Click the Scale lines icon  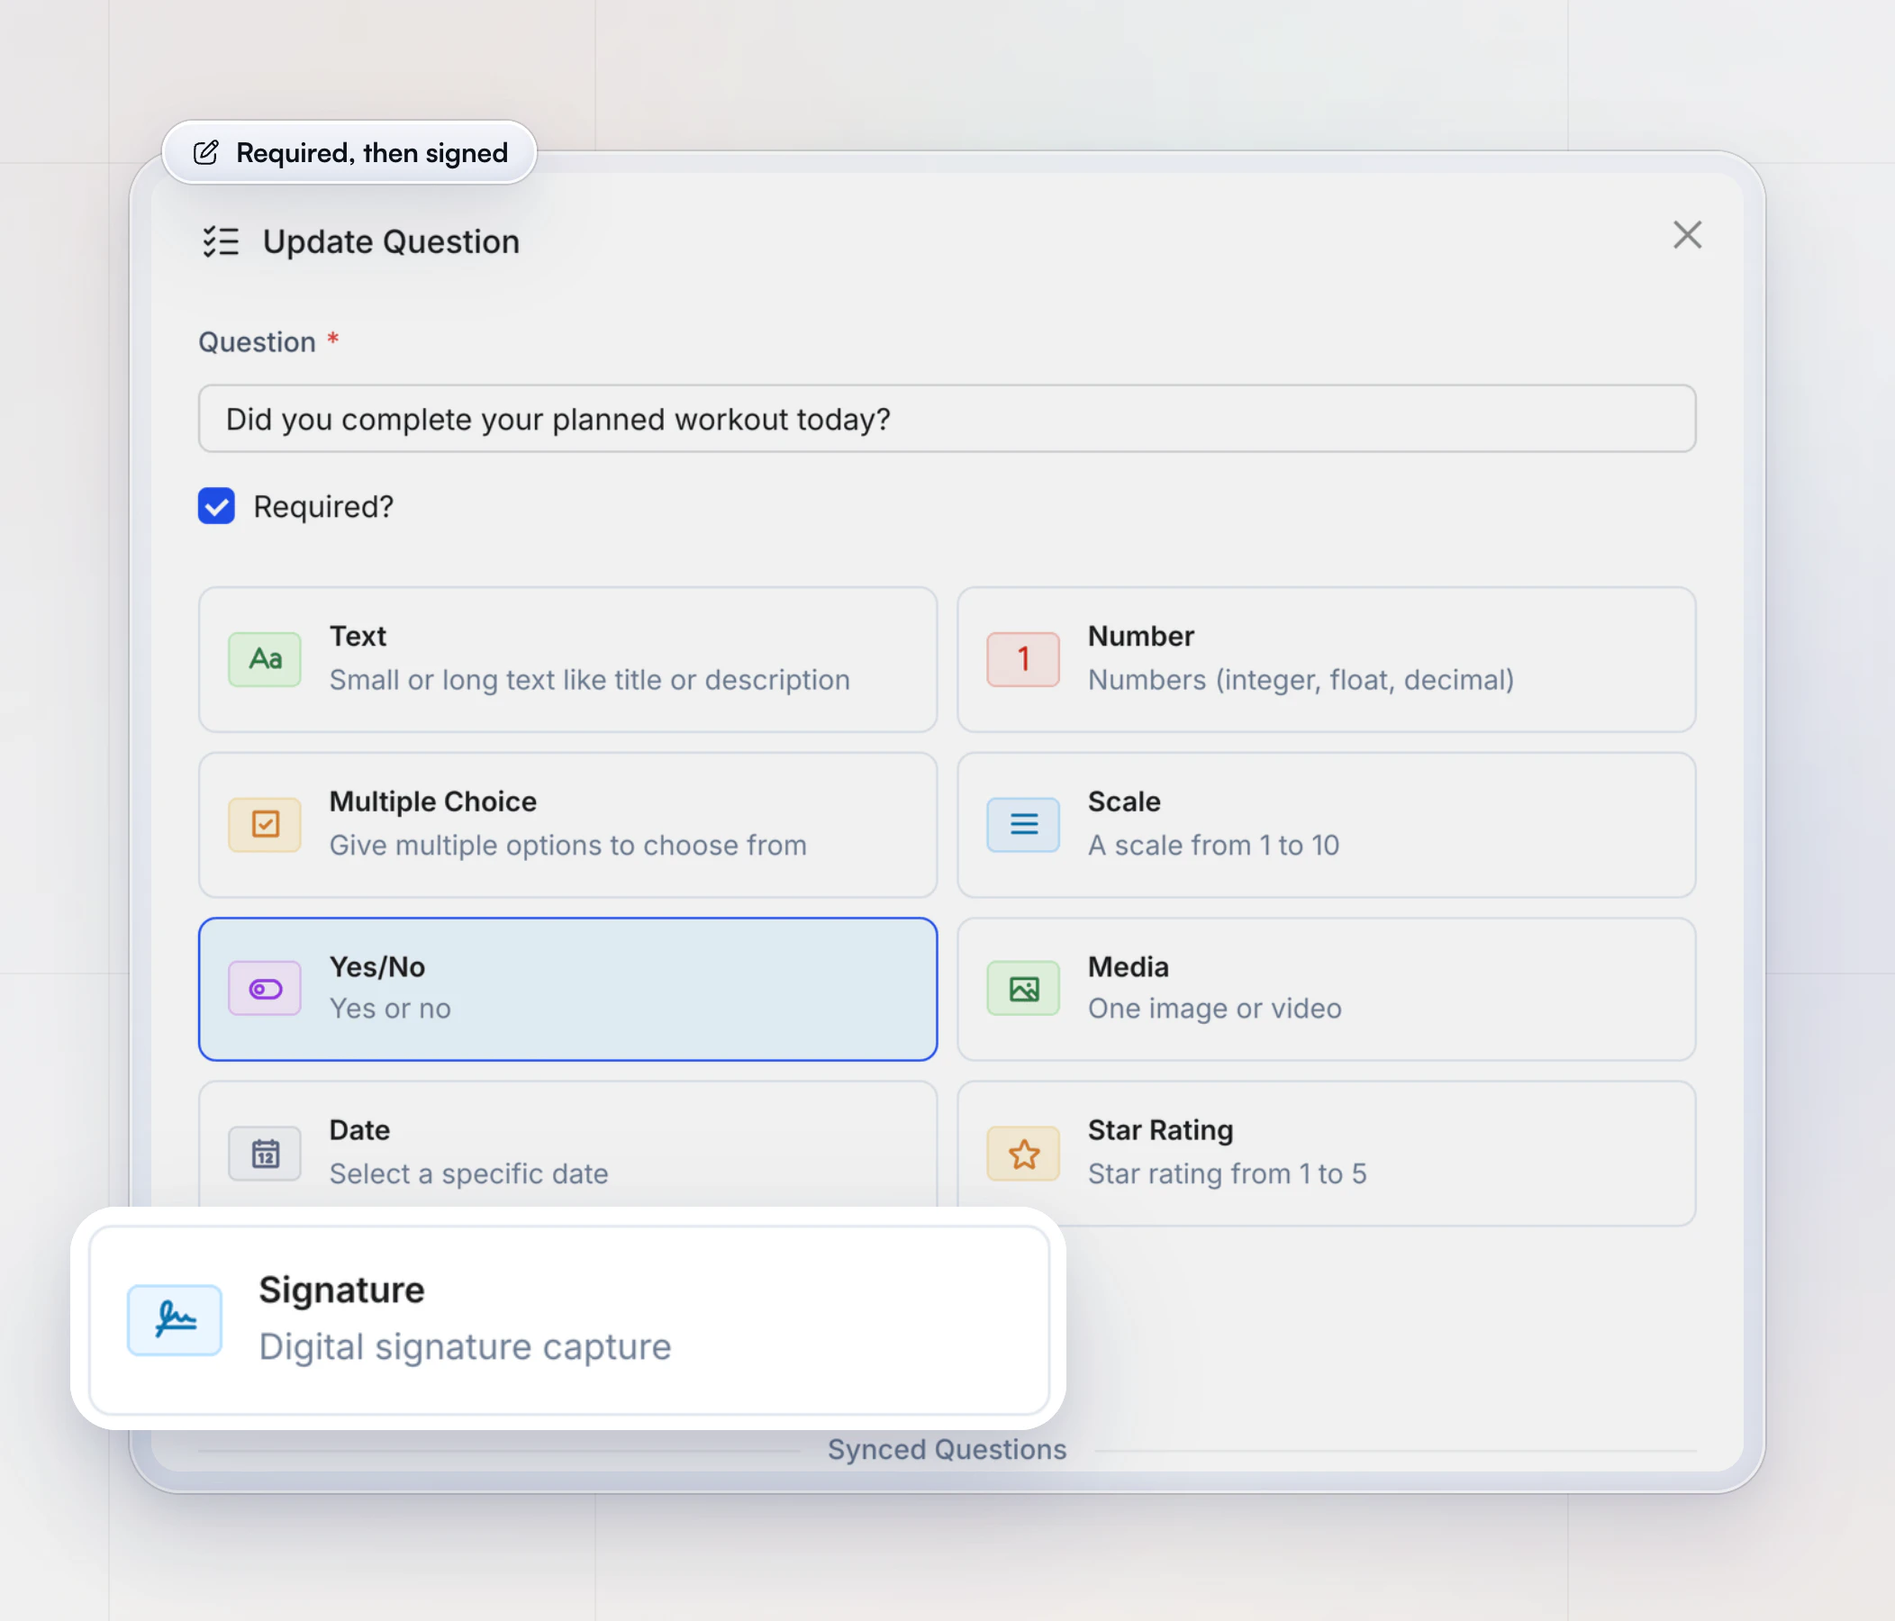(1022, 825)
